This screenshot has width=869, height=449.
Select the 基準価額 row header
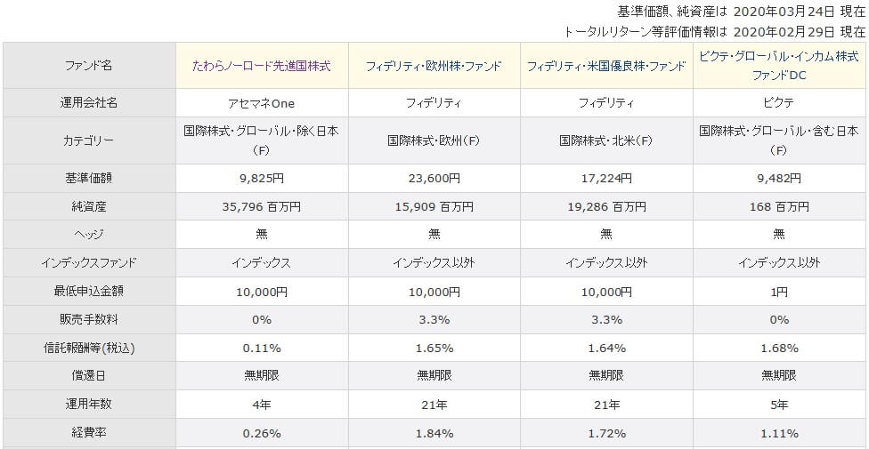[89, 178]
